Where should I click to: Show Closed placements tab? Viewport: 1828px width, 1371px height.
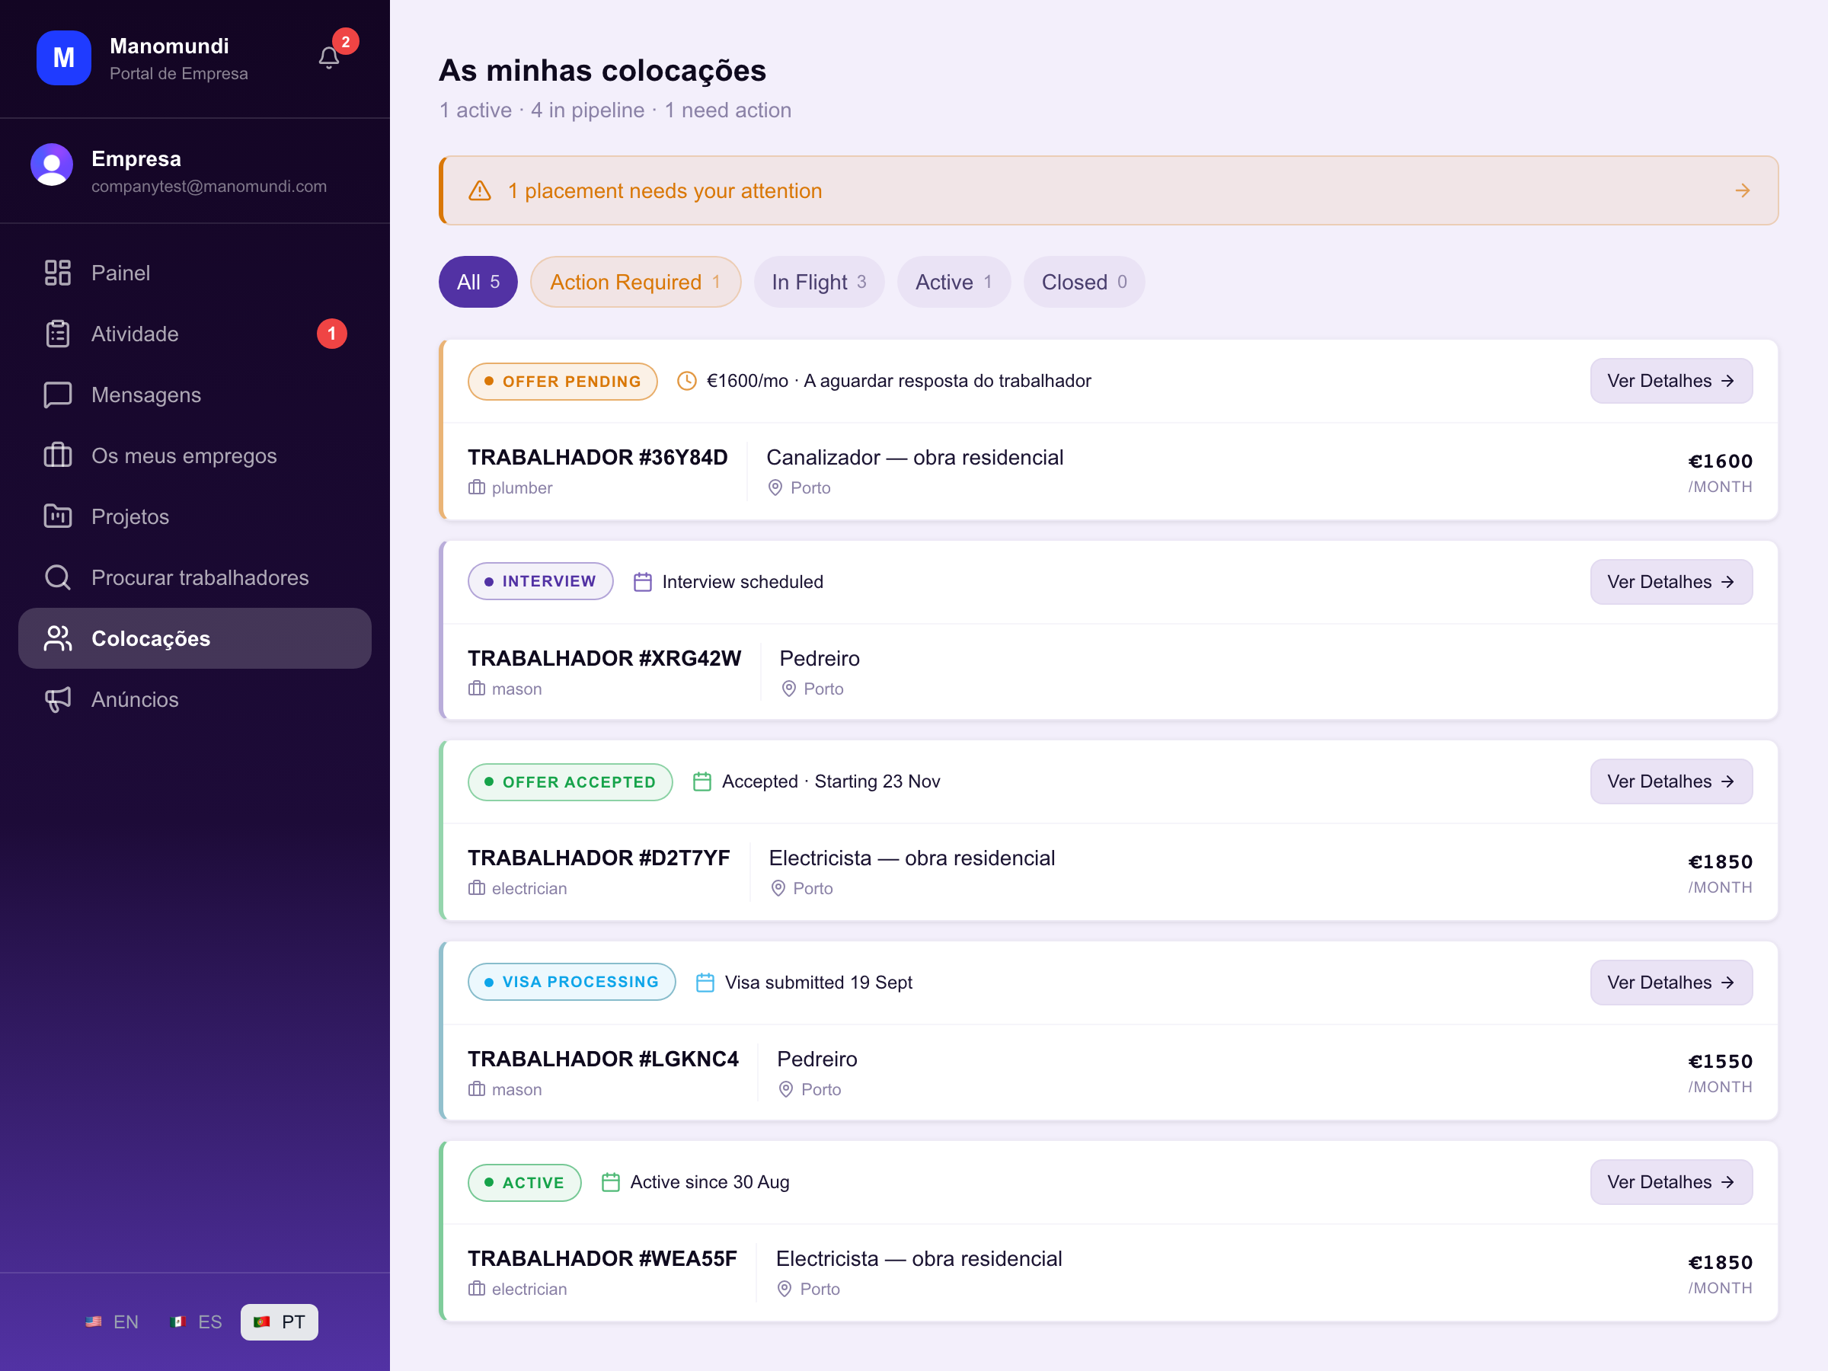[x=1085, y=282]
